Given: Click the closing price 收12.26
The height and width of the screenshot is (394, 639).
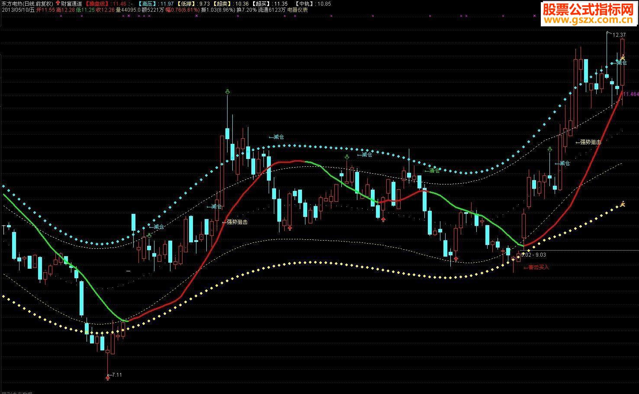Looking at the screenshot, I should (106, 10).
